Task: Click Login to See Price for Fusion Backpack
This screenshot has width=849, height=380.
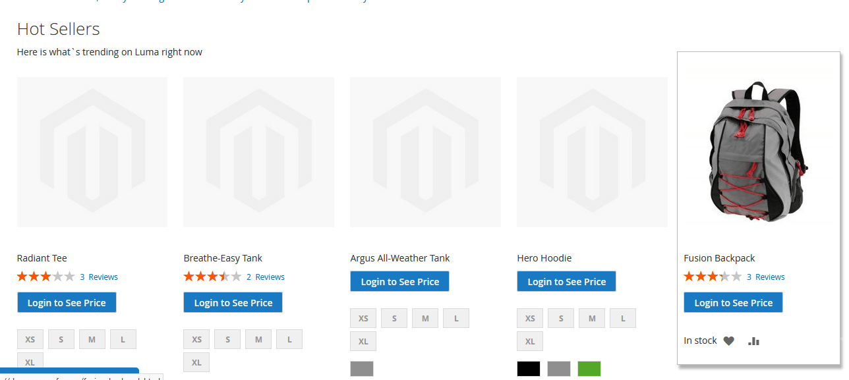Action: pos(733,302)
